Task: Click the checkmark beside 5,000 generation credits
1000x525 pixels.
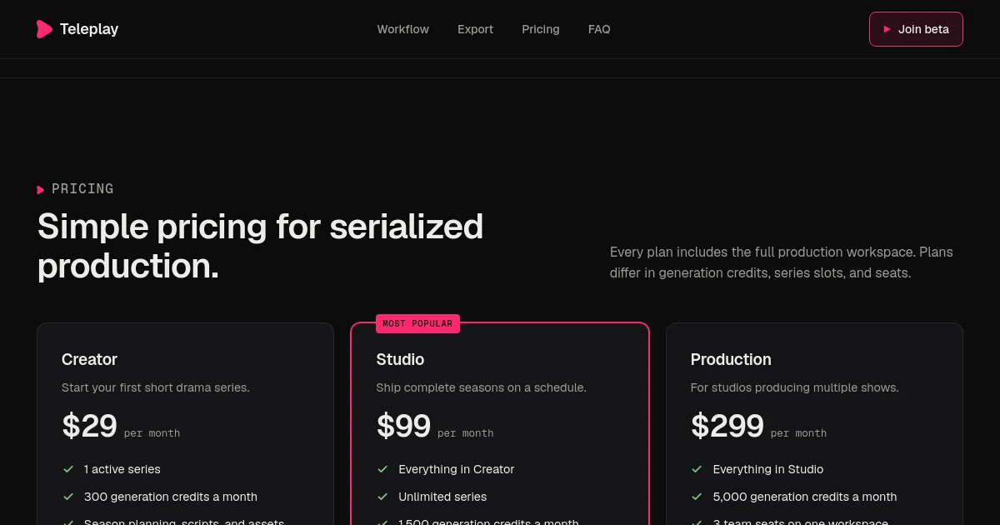Action: coord(697,497)
